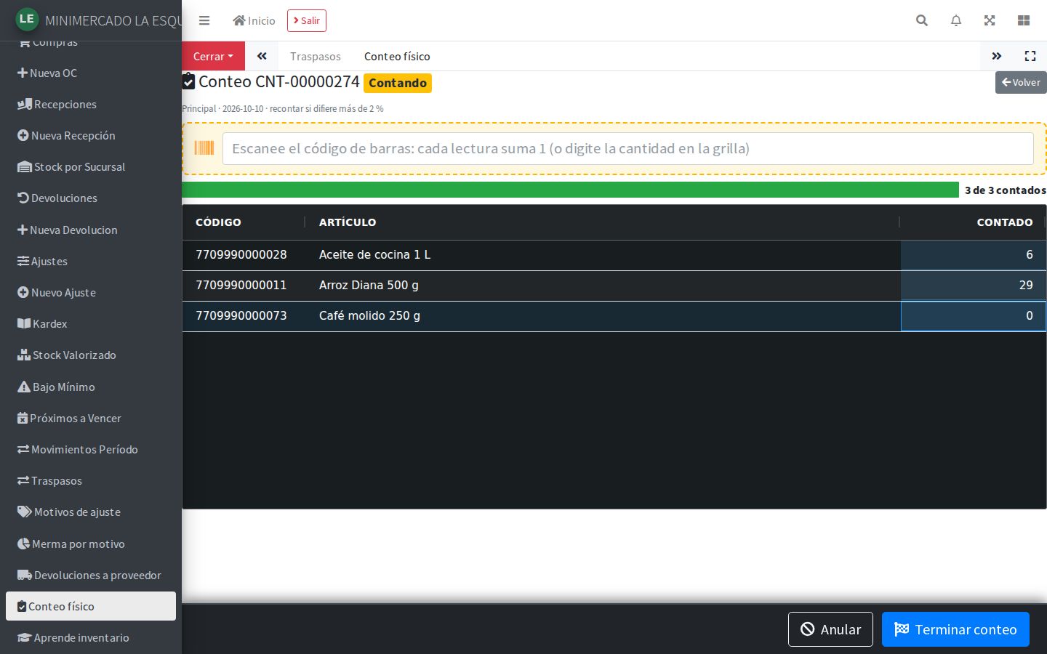The image size is (1047, 654).
Task: Click the barcode icon beside scan field
Action: (x=204, y=148)
